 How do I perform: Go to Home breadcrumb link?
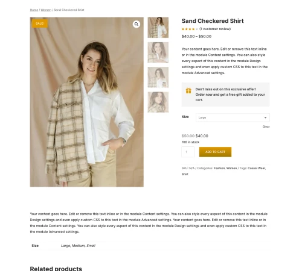(34, 10)
